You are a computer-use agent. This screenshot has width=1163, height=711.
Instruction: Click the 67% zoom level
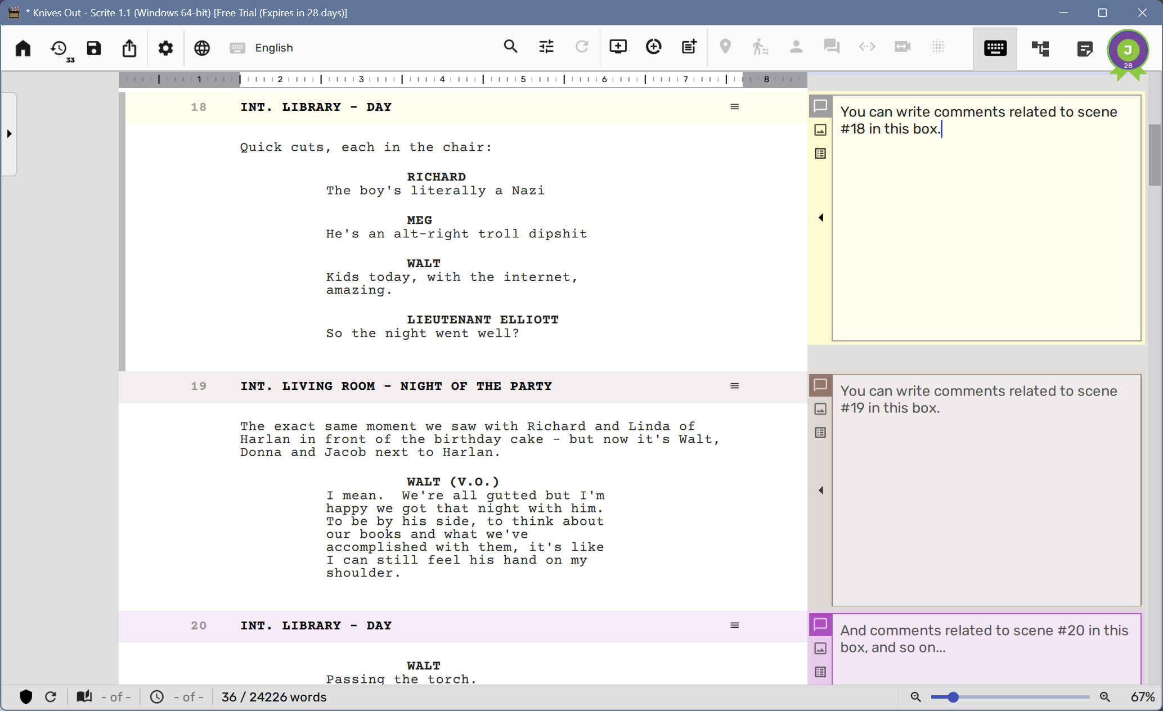click(x=1143, y=697)
